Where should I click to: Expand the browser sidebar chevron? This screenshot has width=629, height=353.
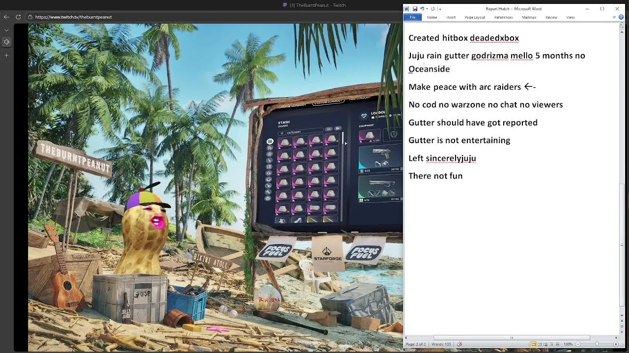[6, 29]
